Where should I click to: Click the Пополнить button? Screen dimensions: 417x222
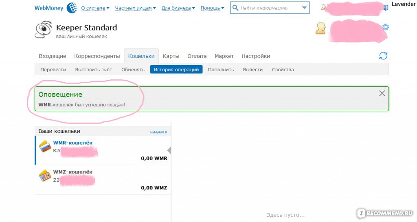point(221,70)
